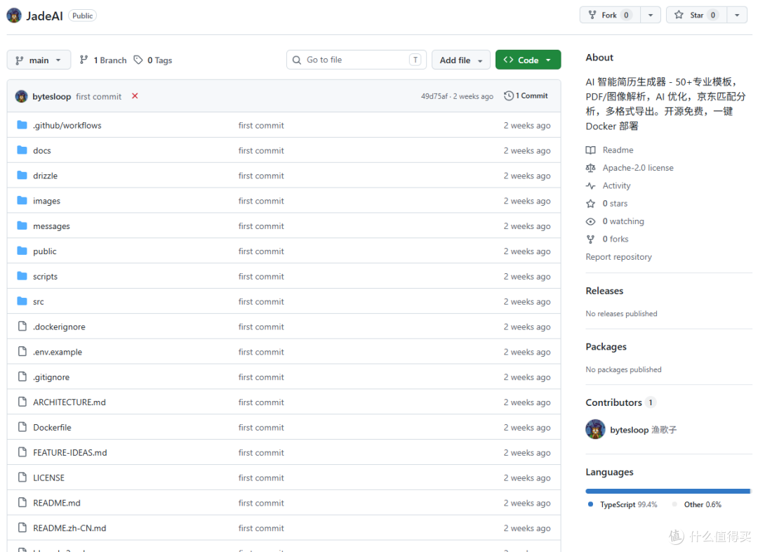Open the green Code dropdown
758x552 pixels.
pos(528,60)
